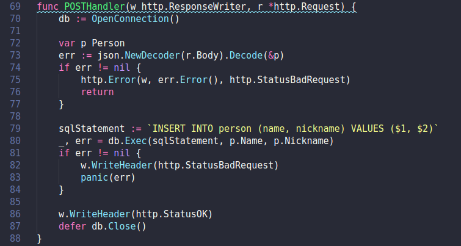Click line number 79 in the gutter
The image size is (461, 246).
coord(16,129)
